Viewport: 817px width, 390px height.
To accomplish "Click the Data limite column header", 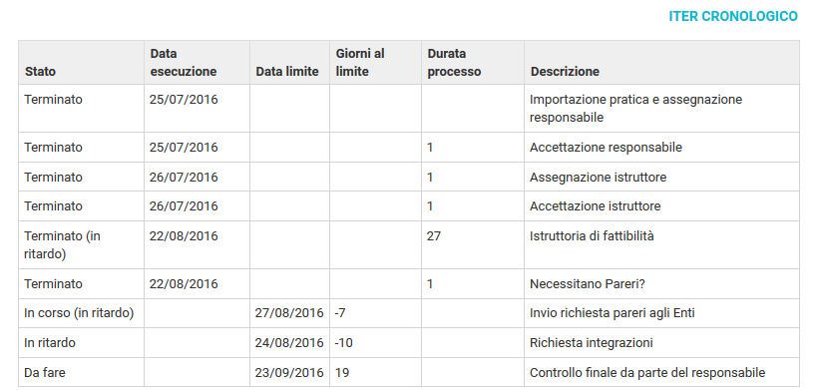I will 289,63.
